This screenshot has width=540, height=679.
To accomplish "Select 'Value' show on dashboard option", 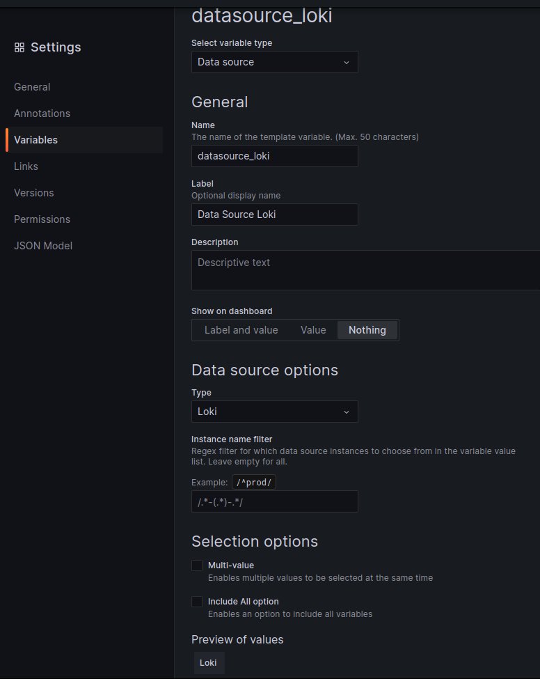I will [313, 330].
